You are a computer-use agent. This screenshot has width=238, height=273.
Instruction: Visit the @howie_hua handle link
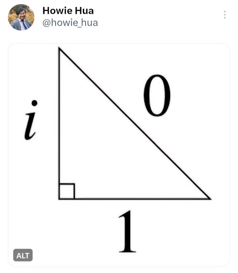point(70,23)
